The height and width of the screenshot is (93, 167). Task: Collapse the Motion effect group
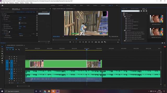point(1,16)
